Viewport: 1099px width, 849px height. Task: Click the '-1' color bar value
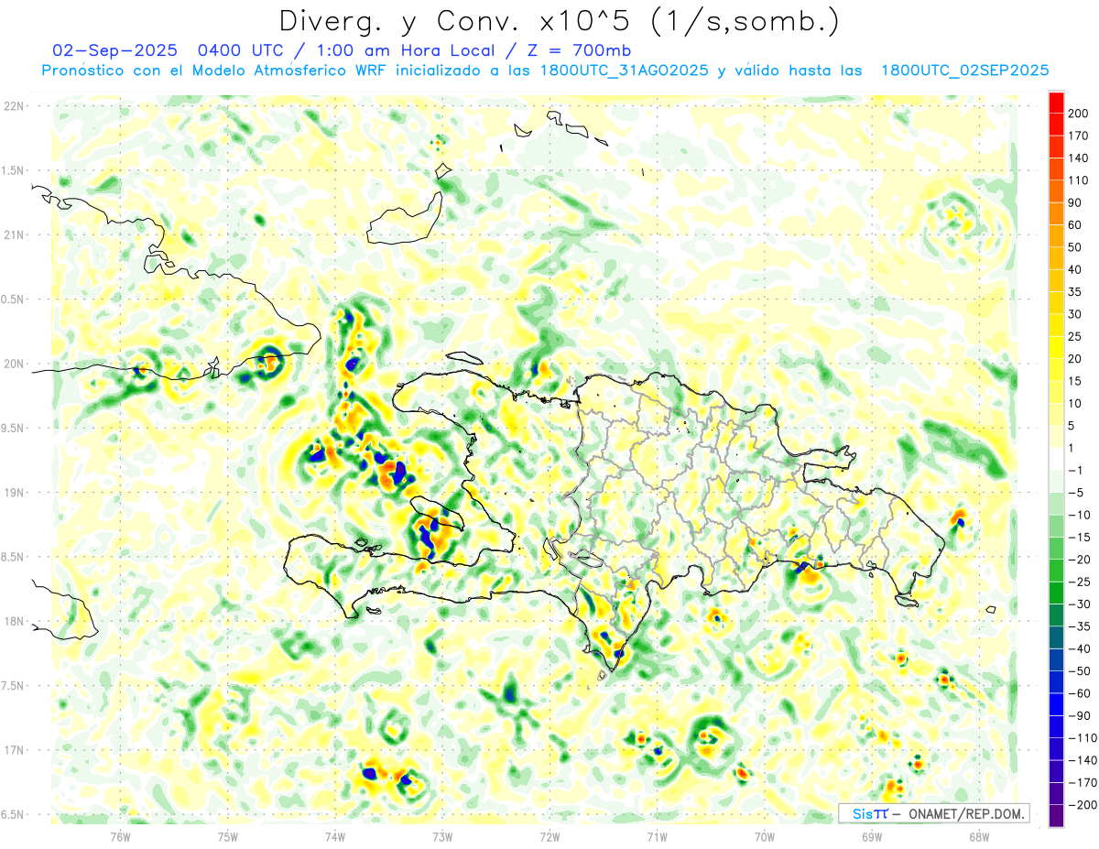point(1076,470)
